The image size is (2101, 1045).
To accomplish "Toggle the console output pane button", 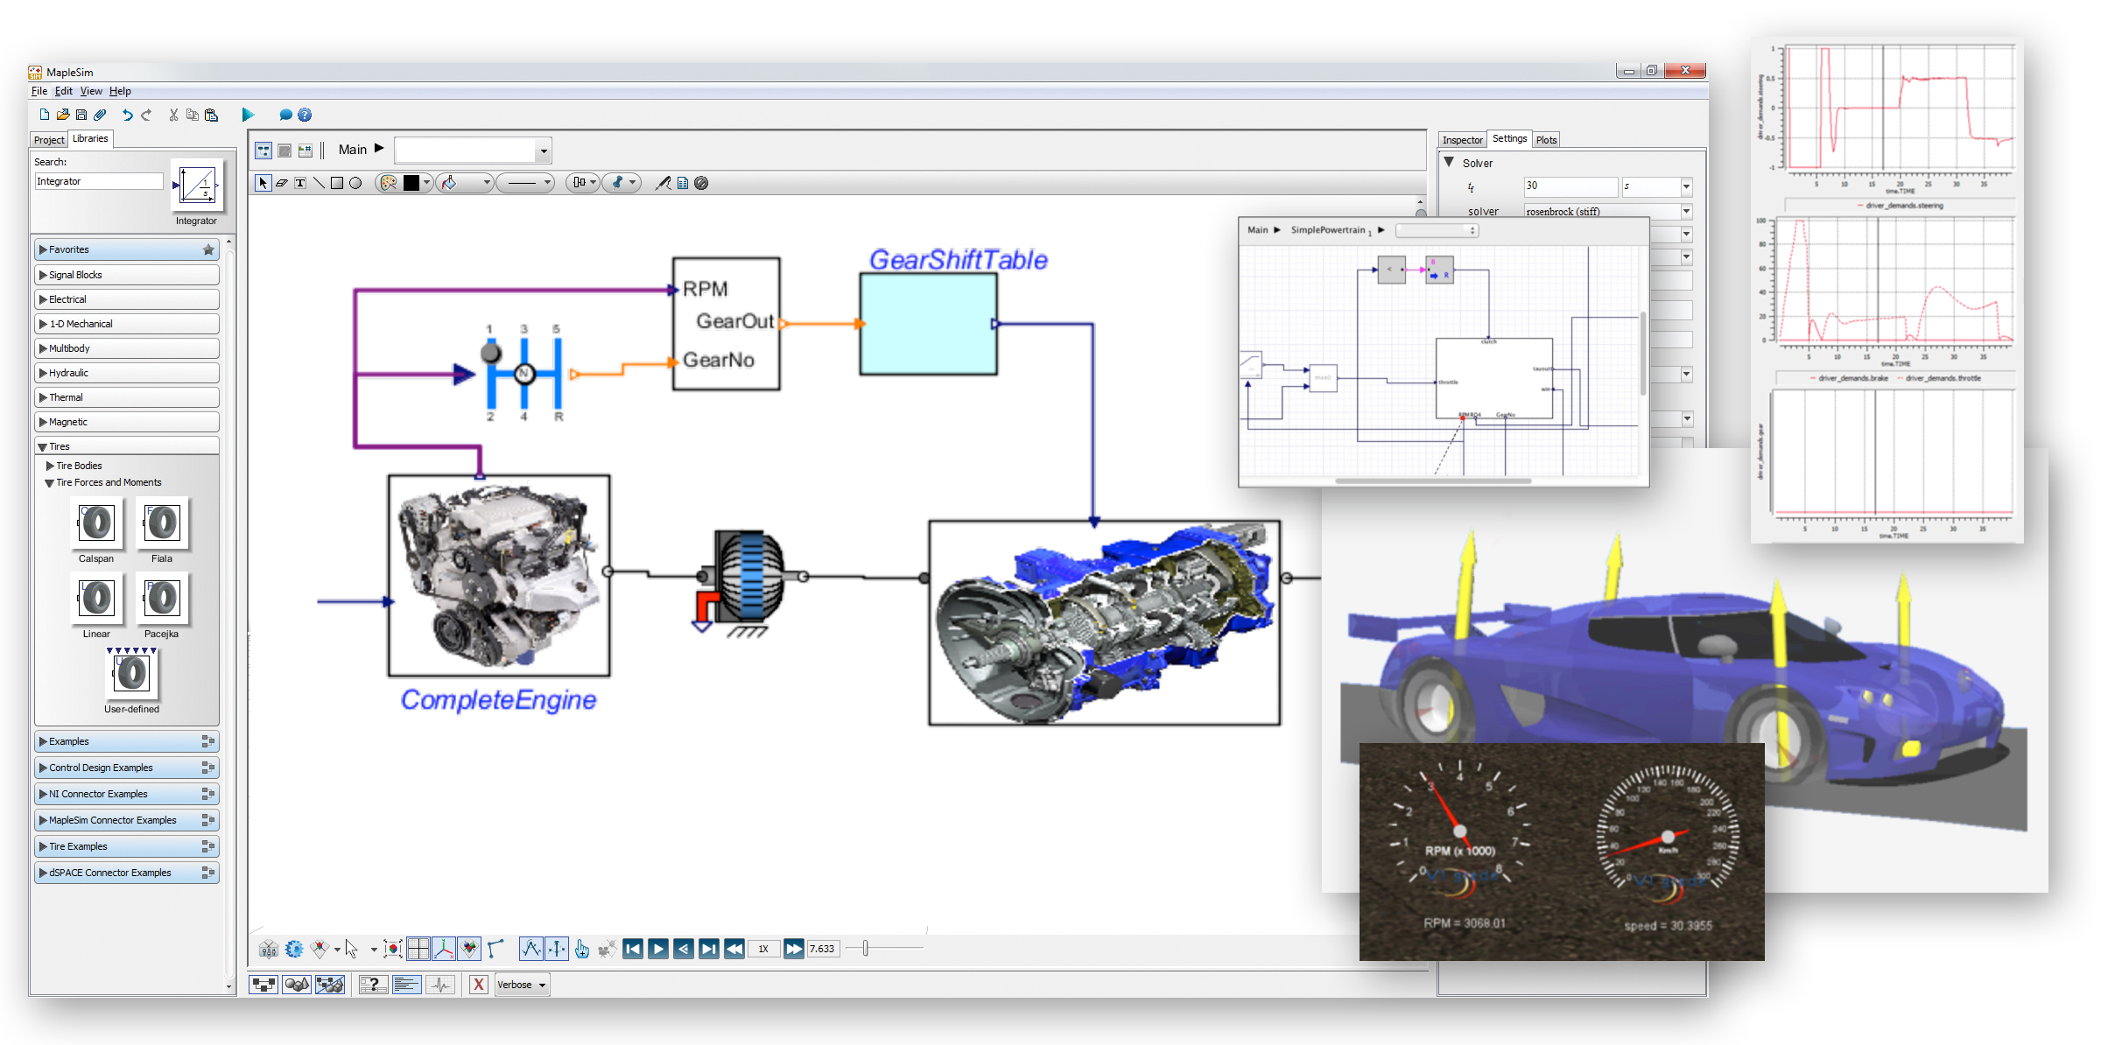I will pos(406,985).
